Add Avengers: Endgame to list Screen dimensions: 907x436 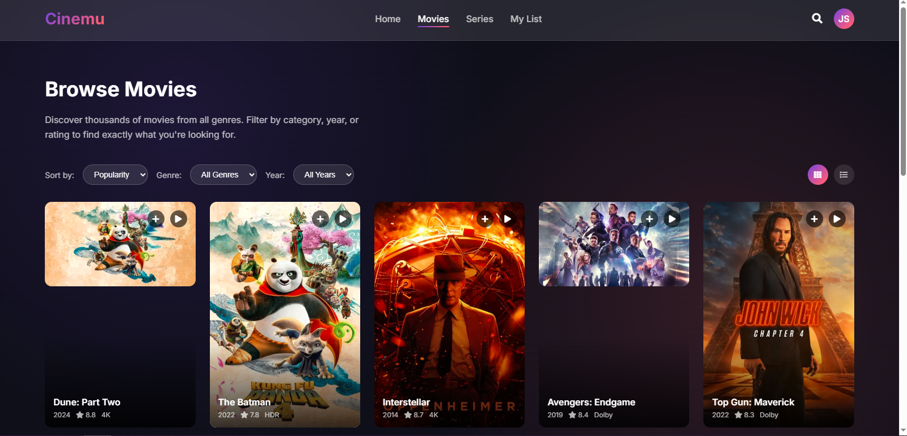coord(649,219)
